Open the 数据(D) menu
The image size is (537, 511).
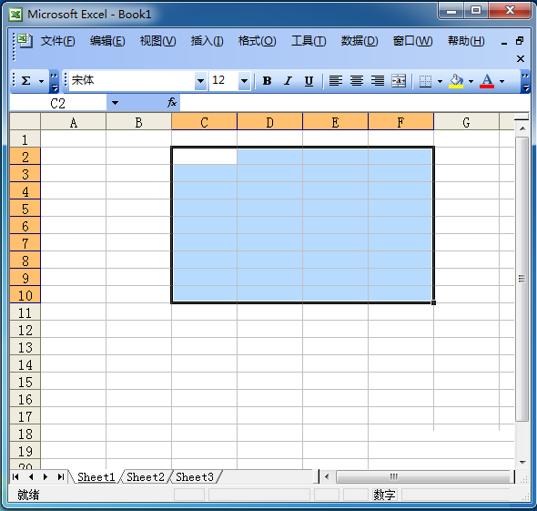[x=360, y=41]
